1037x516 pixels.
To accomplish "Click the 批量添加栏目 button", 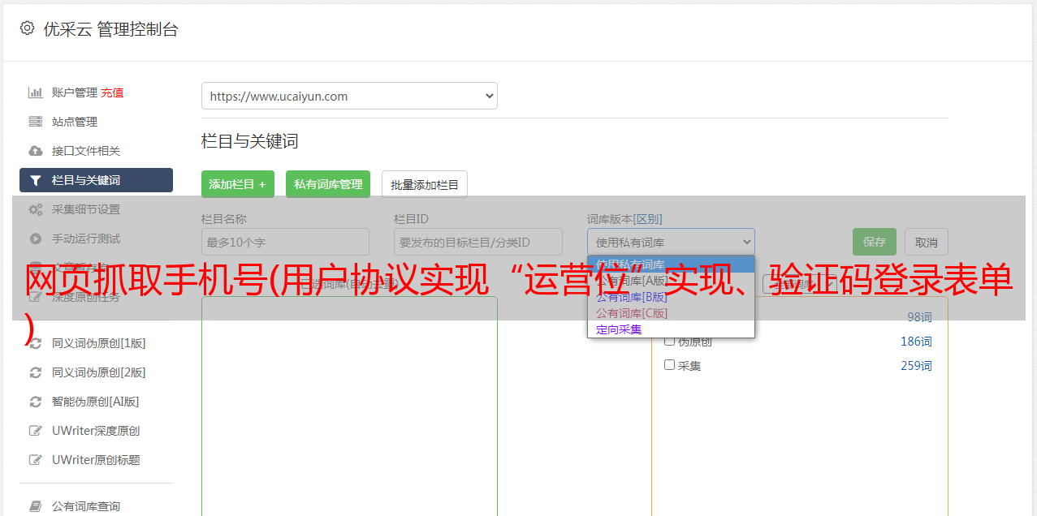I will coord(425,184).
